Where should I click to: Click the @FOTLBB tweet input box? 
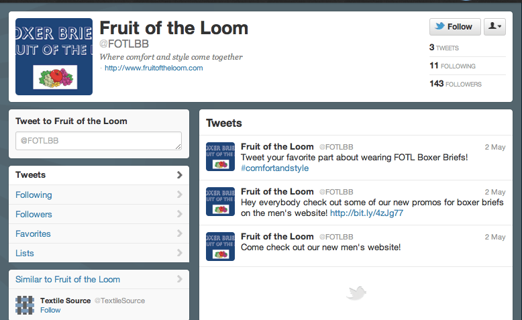coord(99,141)
